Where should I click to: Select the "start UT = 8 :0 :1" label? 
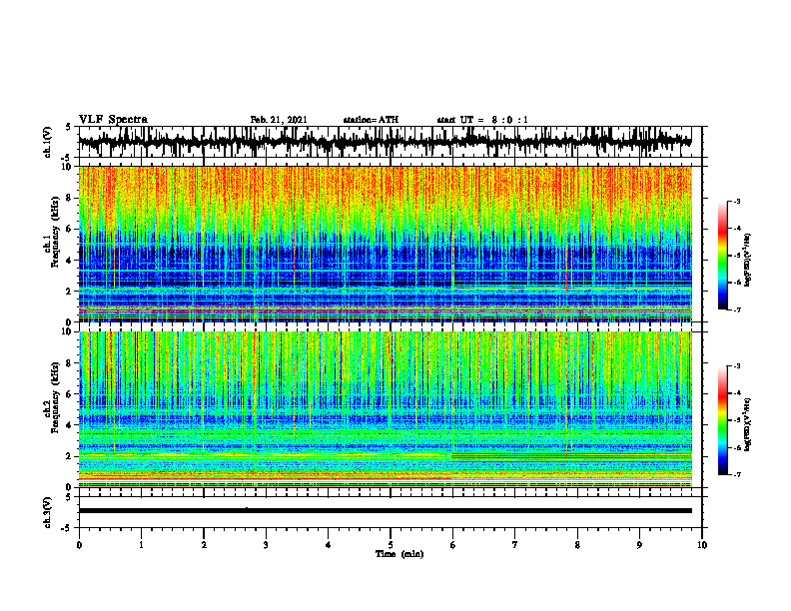tap(482, 120)
